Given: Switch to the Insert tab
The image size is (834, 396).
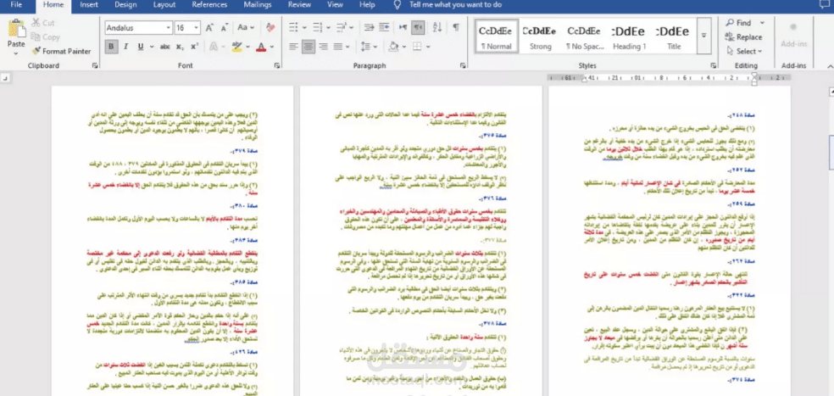Looking at the screenshot, I should click(x=88, y=5).
